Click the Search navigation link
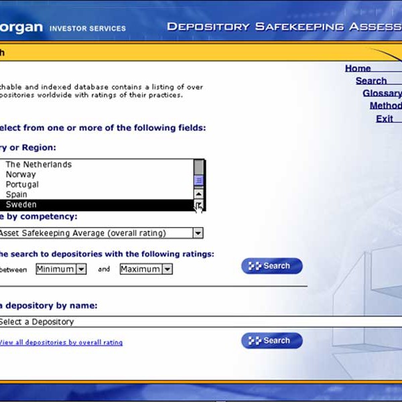The height and width of the screenshot is (402, 402). pos(371,81)
